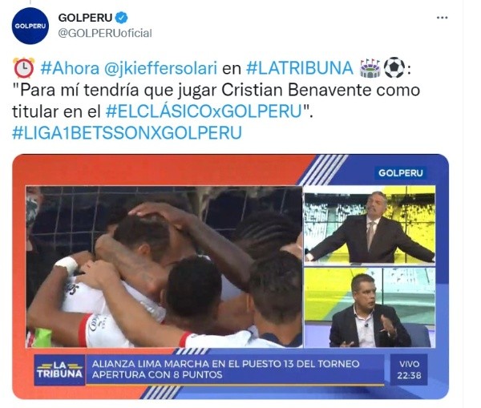
Task: Click the stadium emoji
Action: (370, 68)
